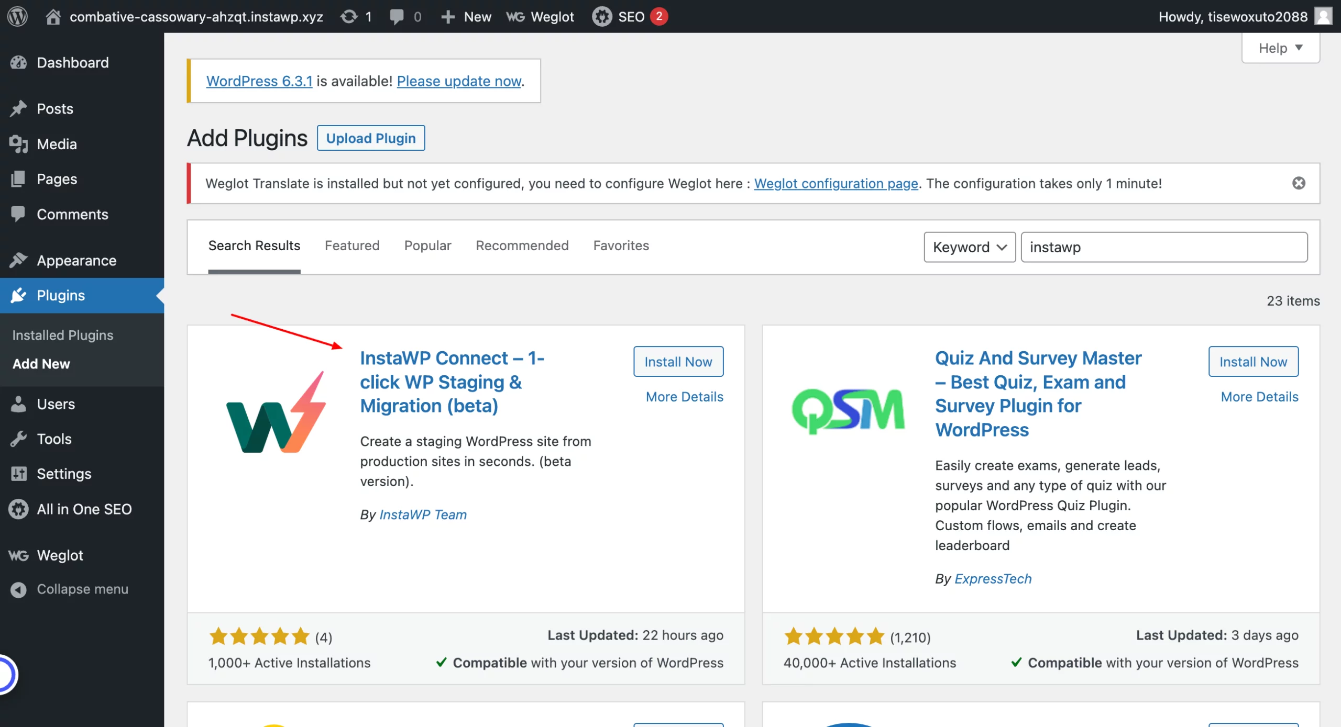1341x727 pixels.
Task: Open Appearance with the brush icon
Action: (x=19, y=260)
